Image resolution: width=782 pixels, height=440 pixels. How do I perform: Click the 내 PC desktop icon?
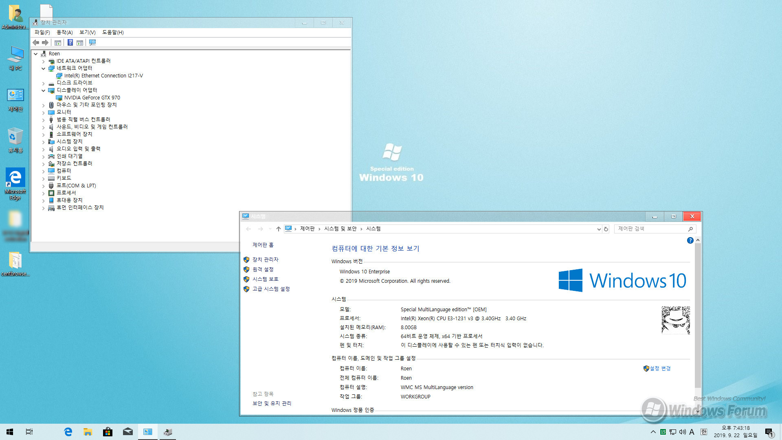click(15, 58)
